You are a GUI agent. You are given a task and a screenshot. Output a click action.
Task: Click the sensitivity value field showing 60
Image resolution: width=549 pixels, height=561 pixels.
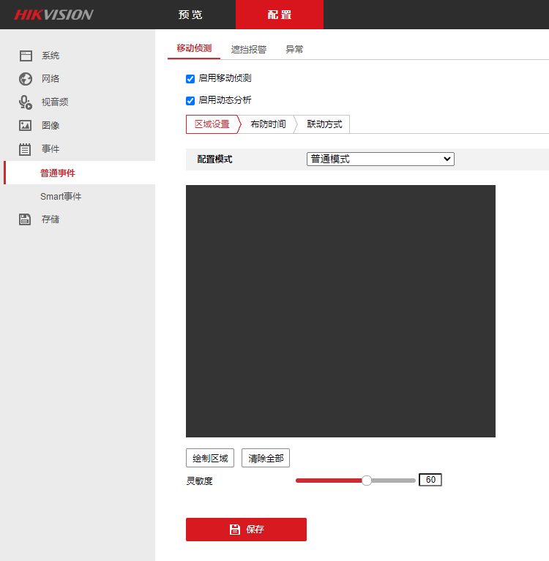coord(430,480)
